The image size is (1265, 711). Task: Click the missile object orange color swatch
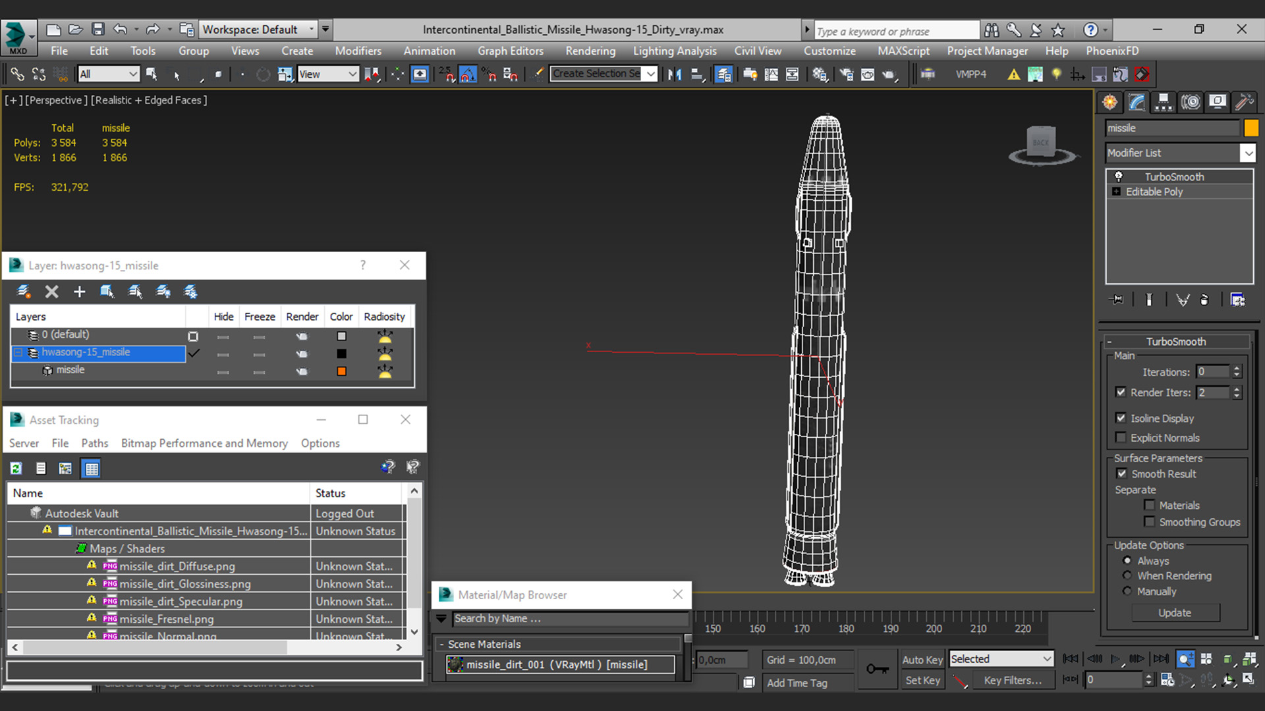(x=1251, y=128)
